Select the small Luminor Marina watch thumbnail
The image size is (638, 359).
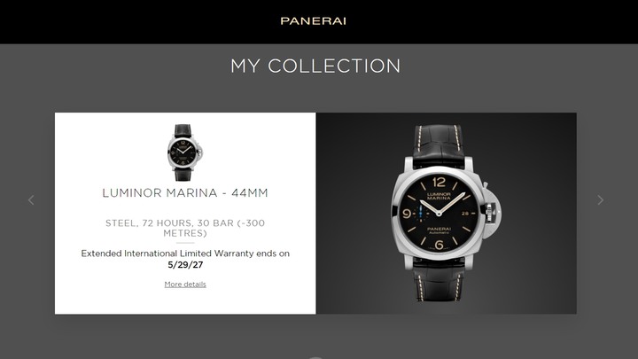tap(185, 152)
